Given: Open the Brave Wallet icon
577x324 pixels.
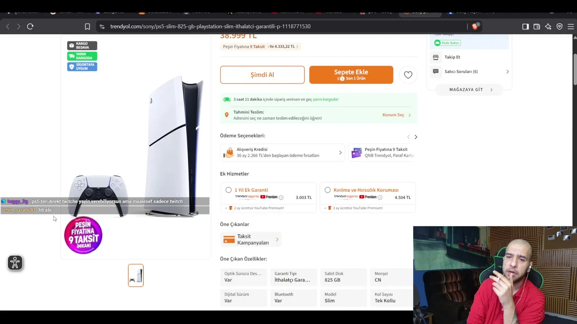Looking at the screenshot, I should 537,27.
